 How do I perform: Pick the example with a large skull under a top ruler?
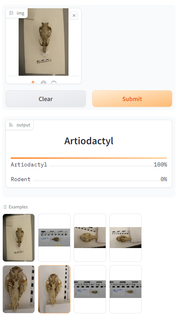(x=90, y=237)
